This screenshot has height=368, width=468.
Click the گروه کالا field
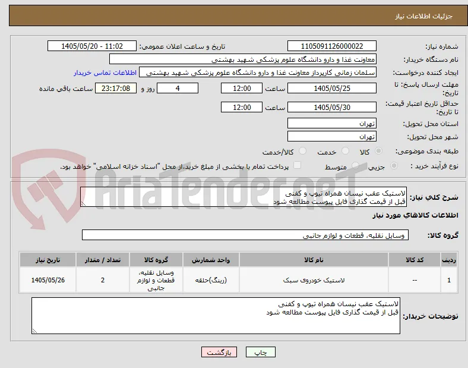(245, 235)
